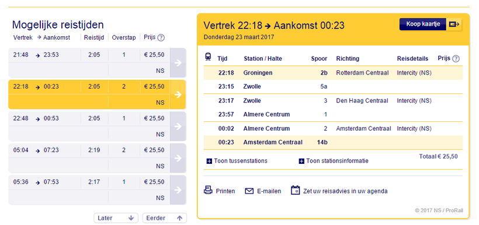This screenshot has width=479, height=225.
Task: Open the Printen link
Action: coord(225,191)
